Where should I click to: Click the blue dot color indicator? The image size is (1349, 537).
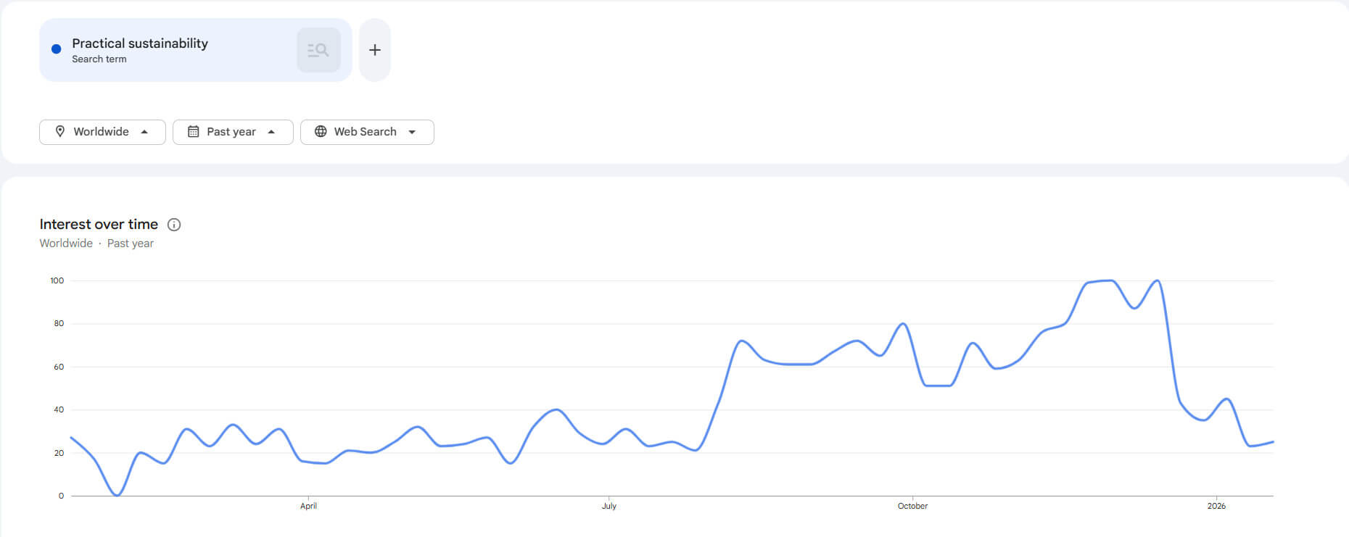point(56,49)
